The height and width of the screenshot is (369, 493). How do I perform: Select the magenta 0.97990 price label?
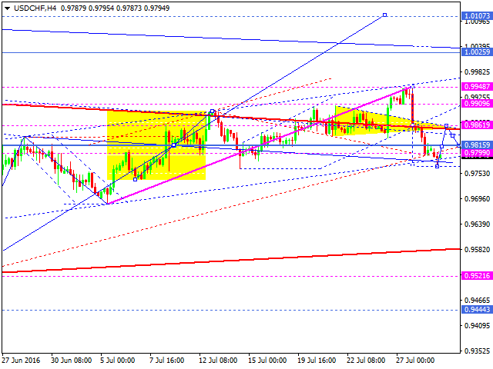click(477, 153)
